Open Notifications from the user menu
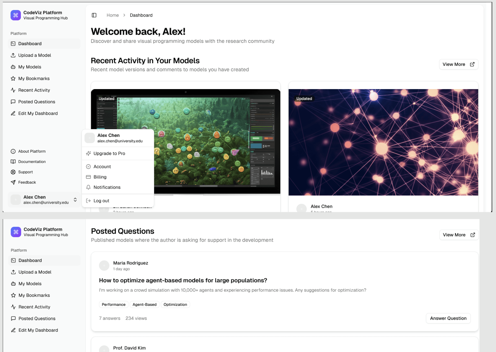Viewport: 496px width, 352px height. 118,187
